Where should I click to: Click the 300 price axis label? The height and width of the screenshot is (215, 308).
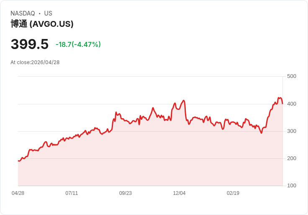[x=291, y=131]
